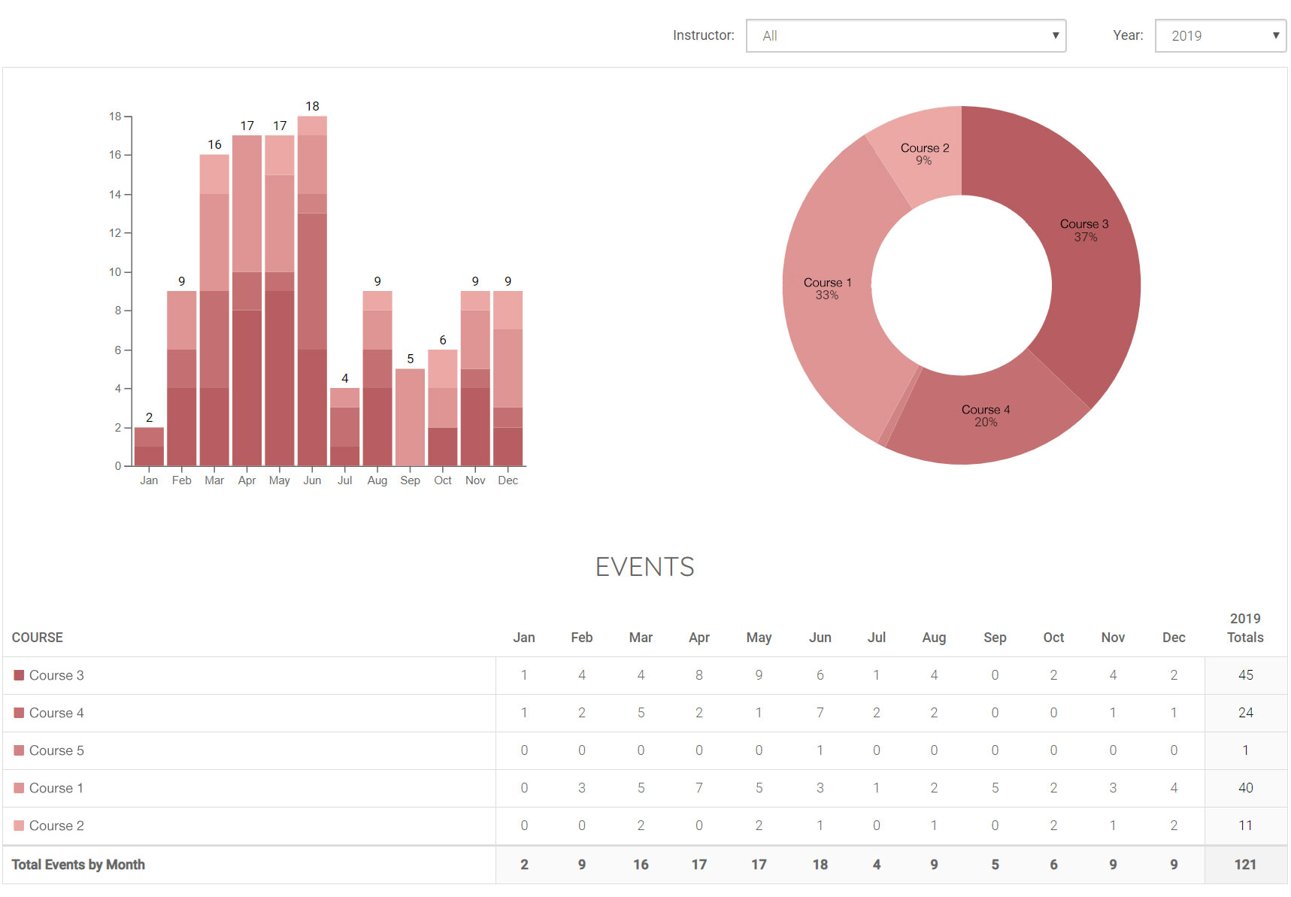Open the Year dropdown showing 2019
Image resolution: width=1291 pixels, height=897 pixels.
(1220, 36)
